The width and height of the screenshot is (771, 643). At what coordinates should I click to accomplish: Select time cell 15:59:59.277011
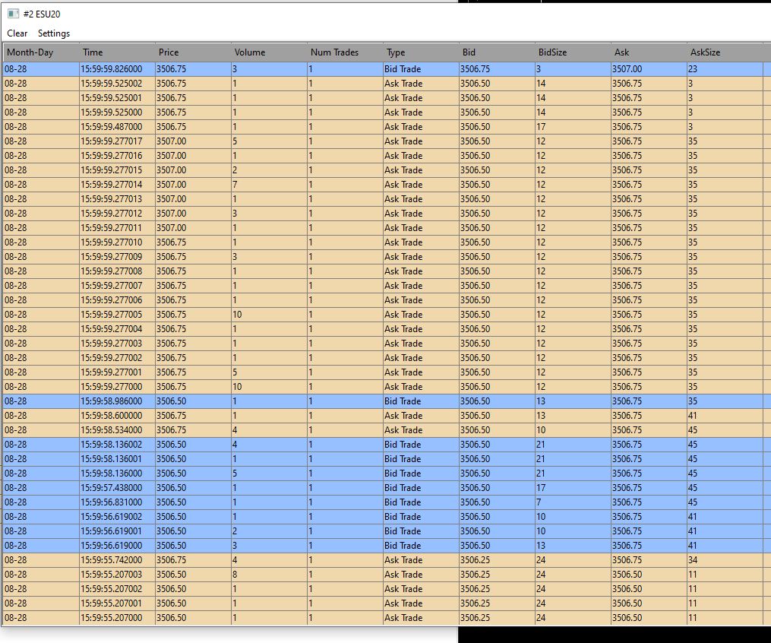tap(116, 228)
